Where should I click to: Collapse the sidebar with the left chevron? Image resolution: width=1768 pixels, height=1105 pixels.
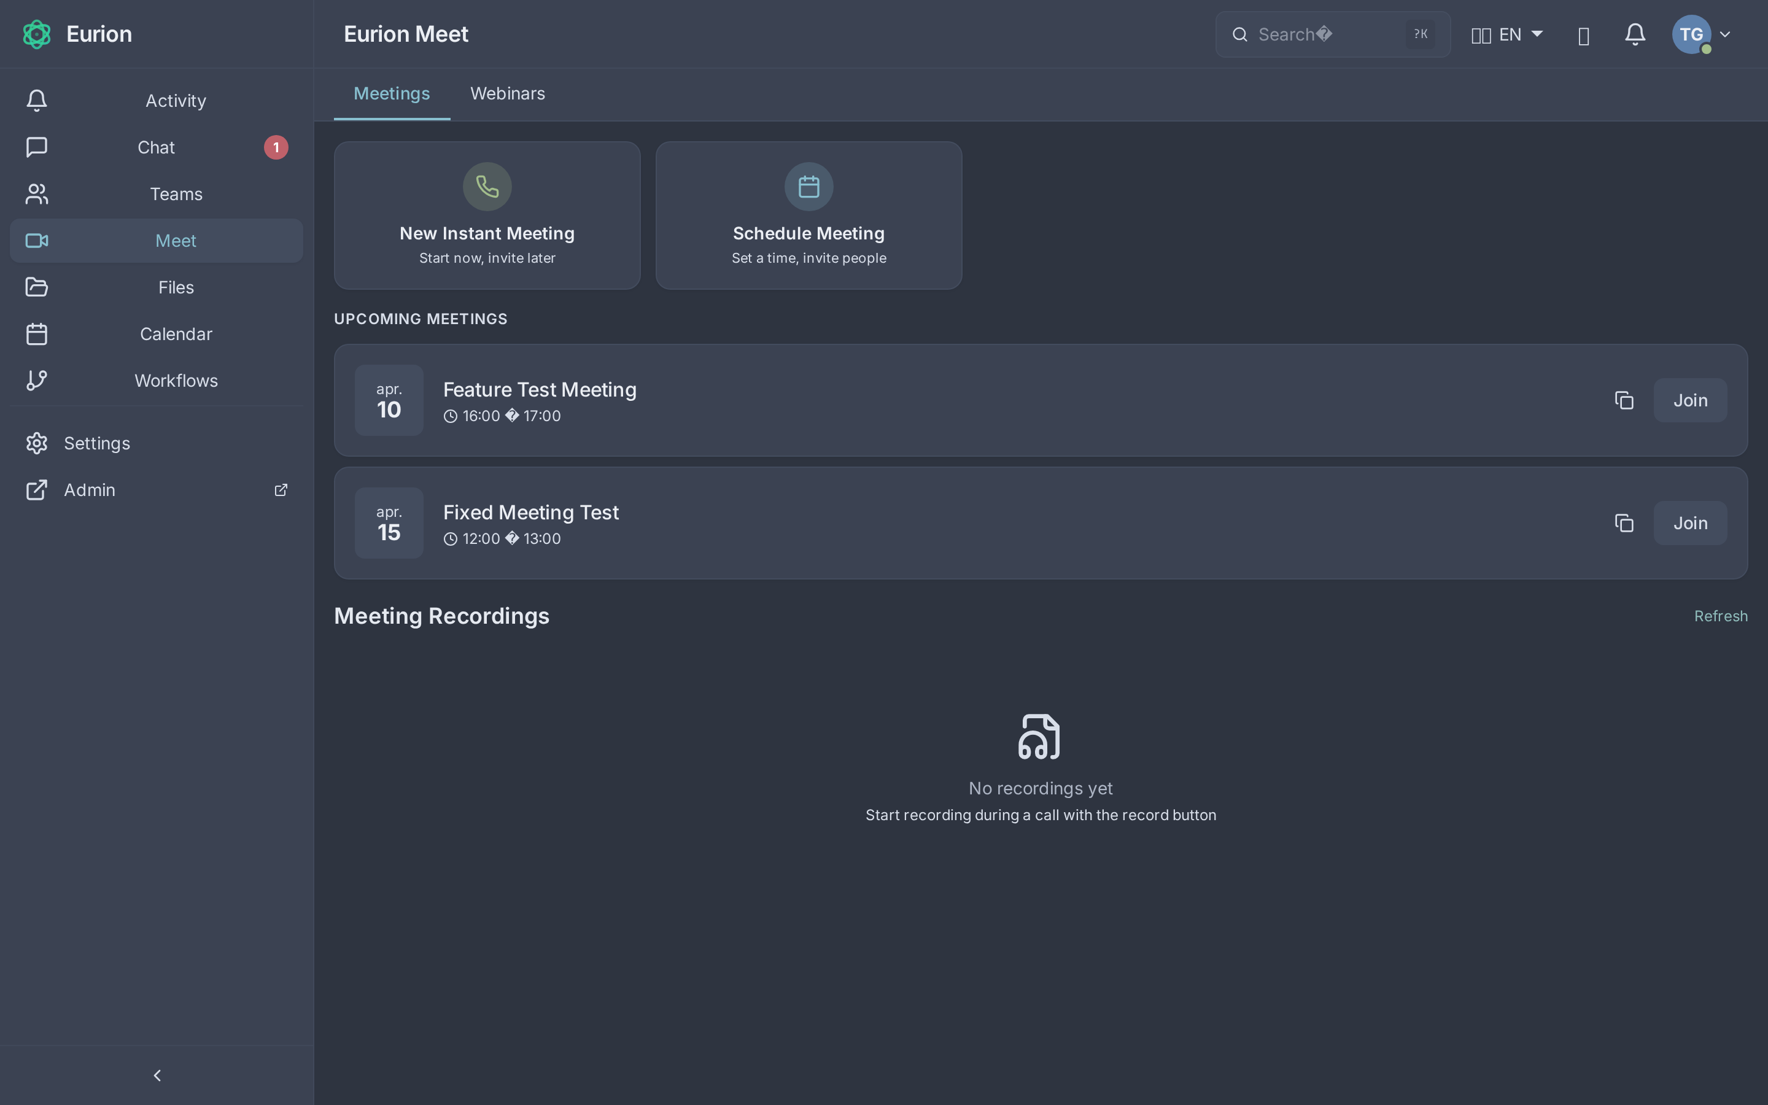pos(157,1074)
